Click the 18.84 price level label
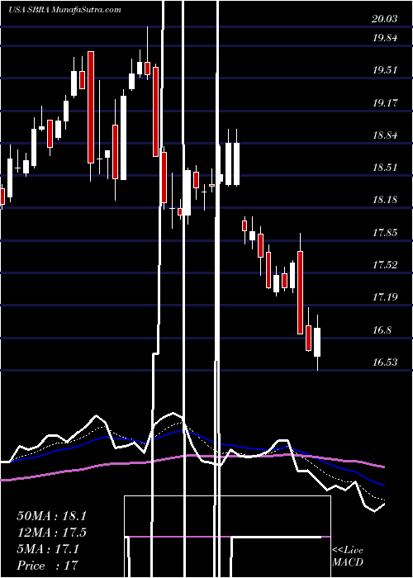 coord(385,135)
